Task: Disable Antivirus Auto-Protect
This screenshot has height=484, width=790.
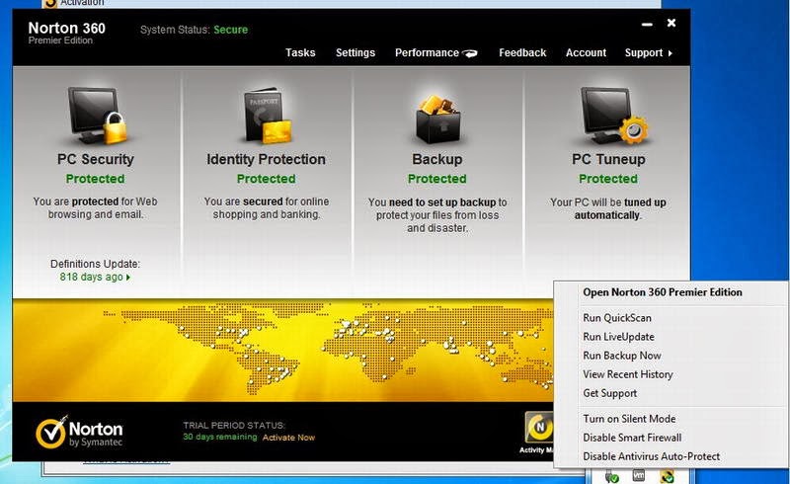Action: (x=651, y=456)
